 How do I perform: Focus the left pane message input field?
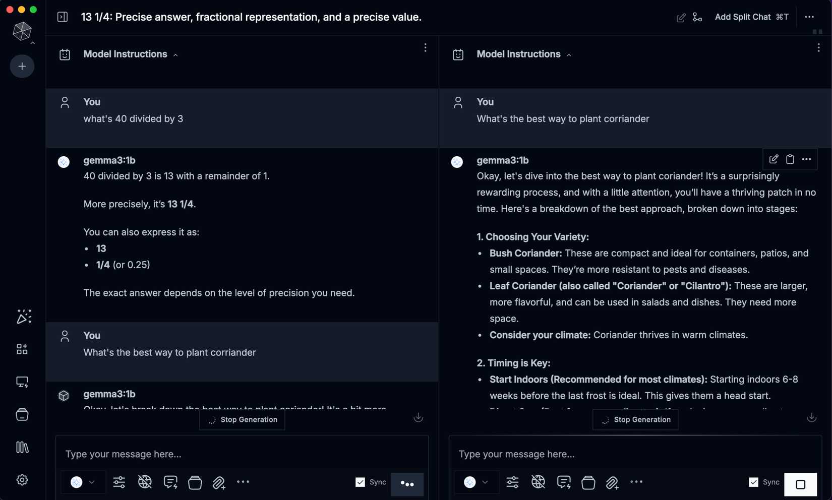click(x=242, y=454)
